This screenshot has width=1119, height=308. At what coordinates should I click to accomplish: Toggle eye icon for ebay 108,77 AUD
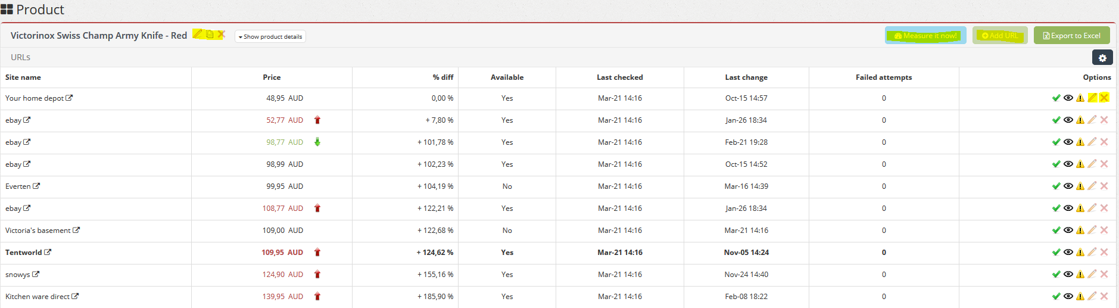click(1068, 208)
